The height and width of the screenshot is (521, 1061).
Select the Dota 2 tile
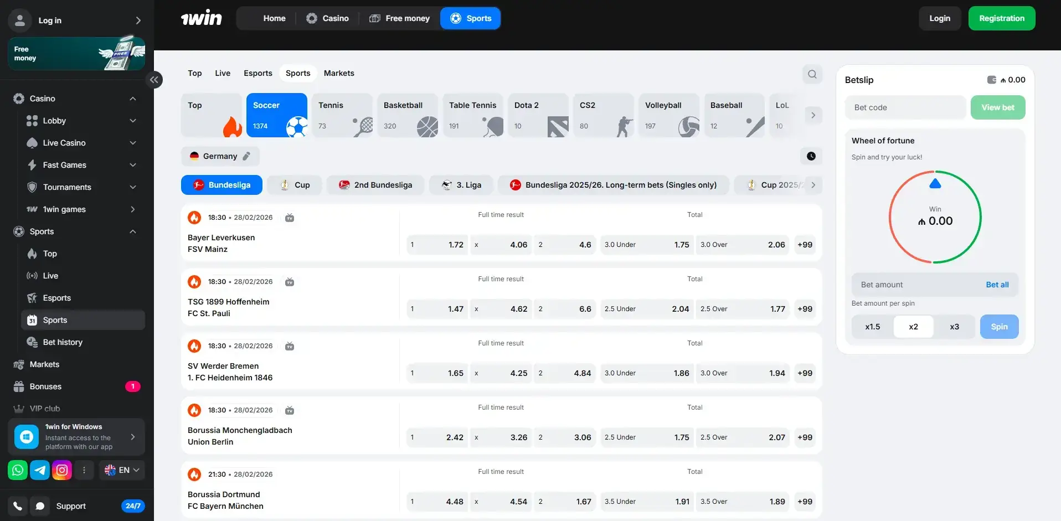click(538, 115)
